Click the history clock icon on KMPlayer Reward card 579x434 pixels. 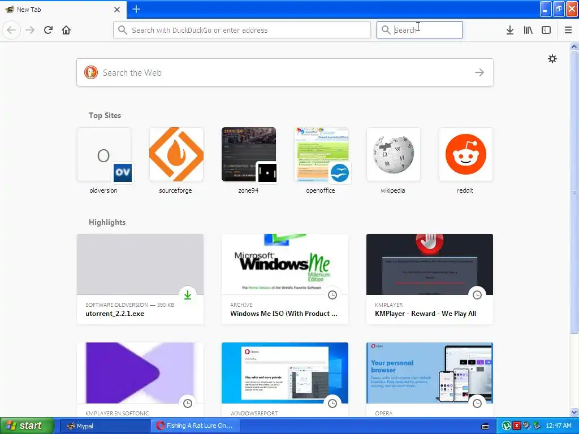(x=477, y=295)
